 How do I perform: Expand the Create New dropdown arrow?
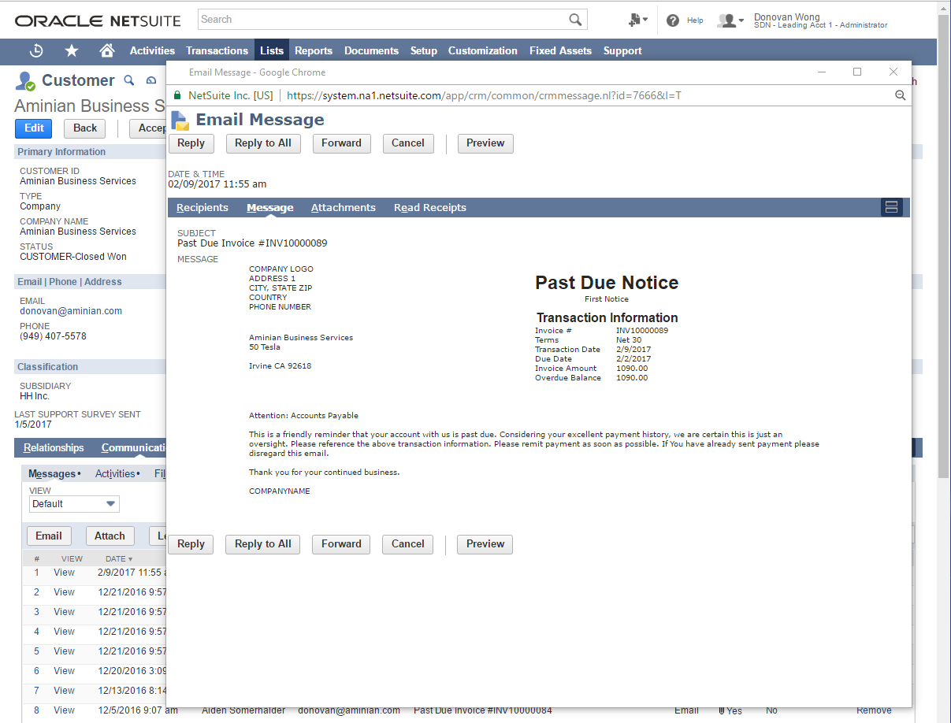[645, 20]
